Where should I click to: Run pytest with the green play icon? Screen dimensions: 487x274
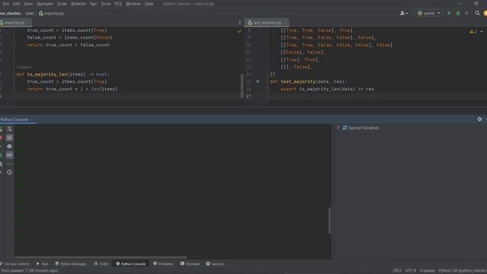tap(449, 14)
